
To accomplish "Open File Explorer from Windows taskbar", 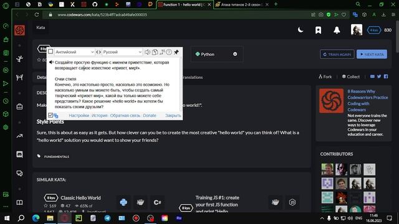I will pyautogui.click(x=50, y=218).
